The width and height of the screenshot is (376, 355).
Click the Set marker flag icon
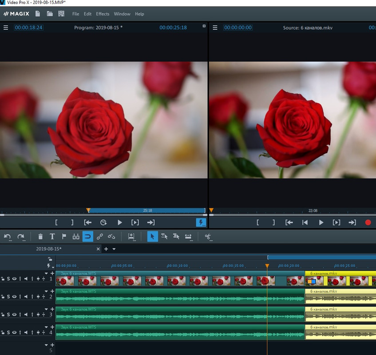[x=64, y=237]
